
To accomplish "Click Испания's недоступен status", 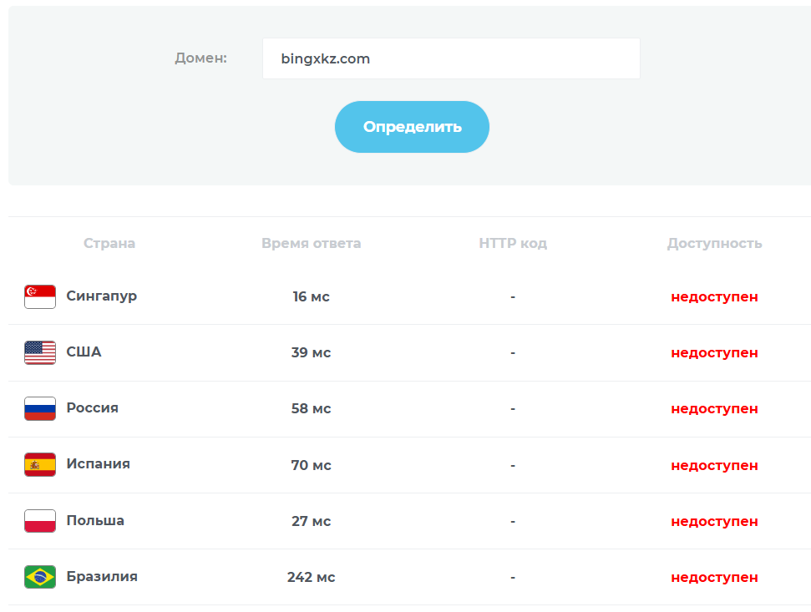I will [714, 465].
